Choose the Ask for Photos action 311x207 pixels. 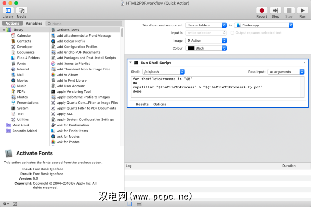click(68, 142)
